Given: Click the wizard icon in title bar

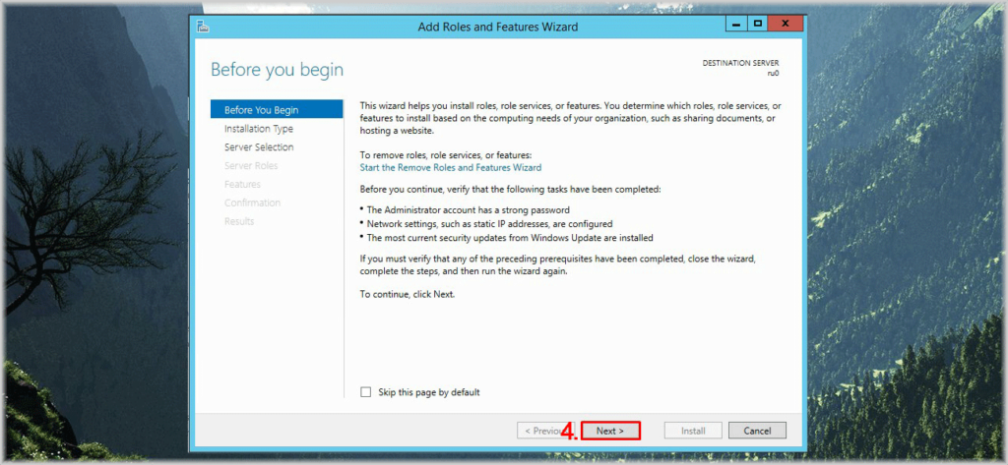Looking at the screenshot, I should 203,27.
